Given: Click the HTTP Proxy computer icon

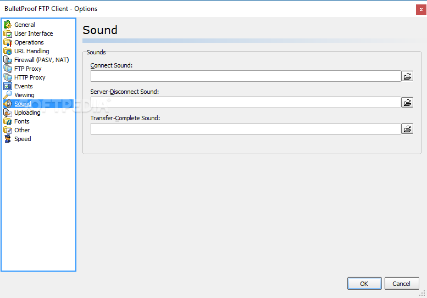Looking at the screenshot, I should click(x=8, y=77).
